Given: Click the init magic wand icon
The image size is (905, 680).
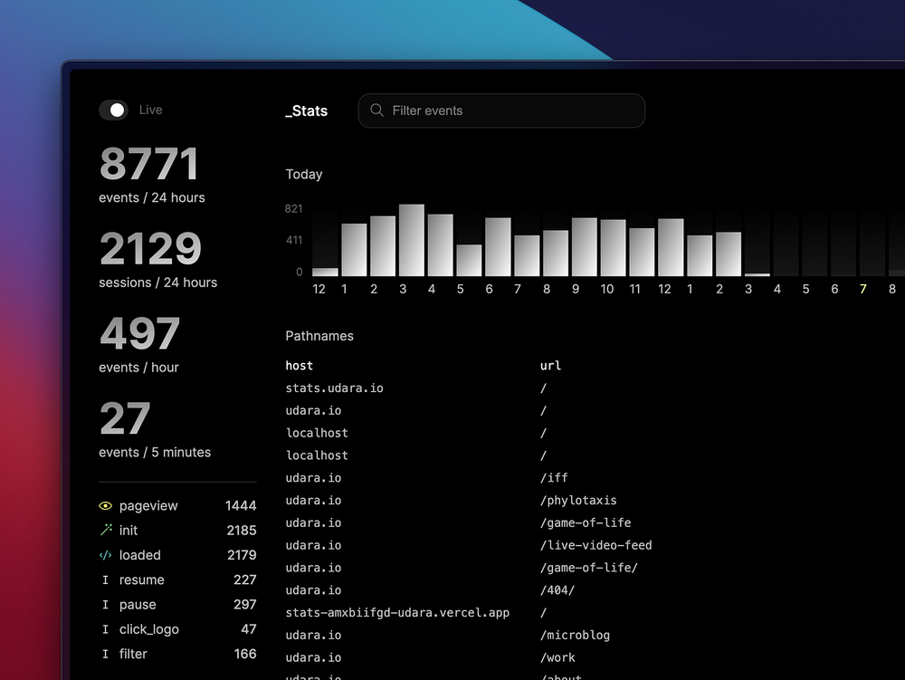Looking at the screenshot, I should click(x=106, y=531).
